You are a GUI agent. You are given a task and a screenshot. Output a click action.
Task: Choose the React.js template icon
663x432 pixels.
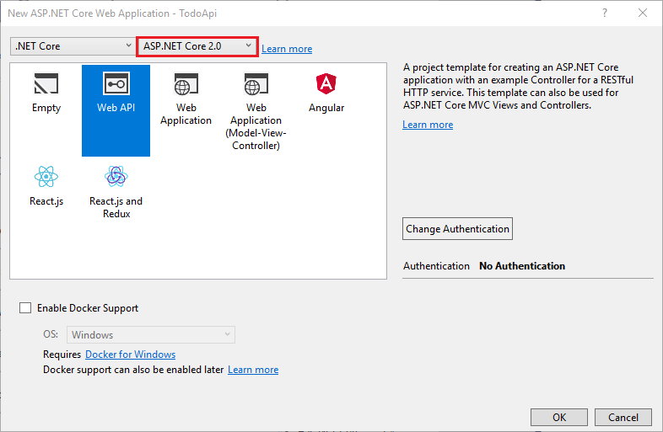pos(46,177)
